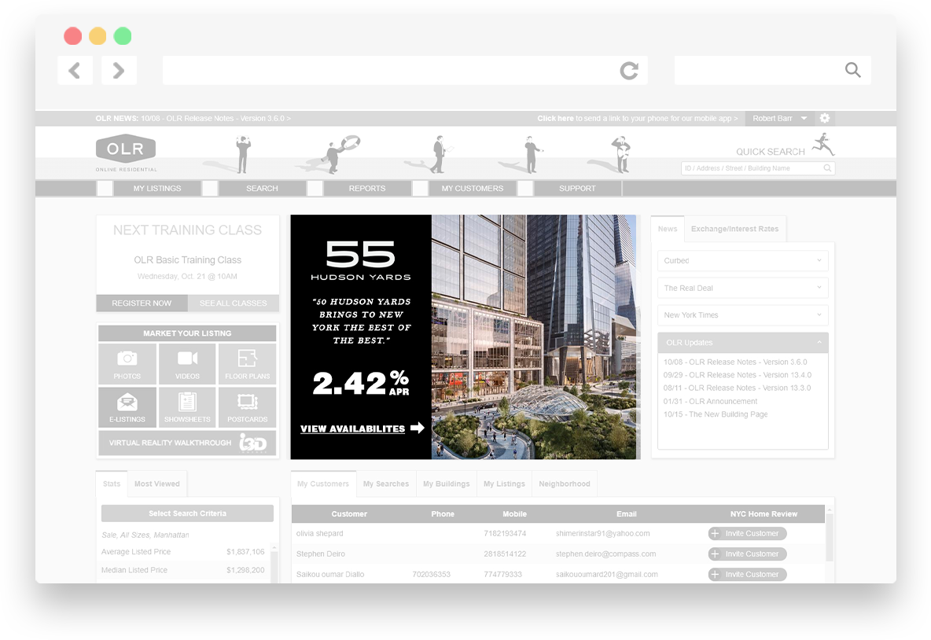This screenshot has height=640, width=931.
Task: Open the Showsheets marketing tool
Action: (x=187, y=407)
